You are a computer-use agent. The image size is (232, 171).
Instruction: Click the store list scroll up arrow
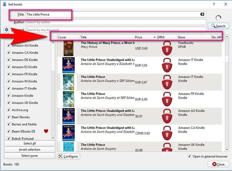[x=53, y=42]
